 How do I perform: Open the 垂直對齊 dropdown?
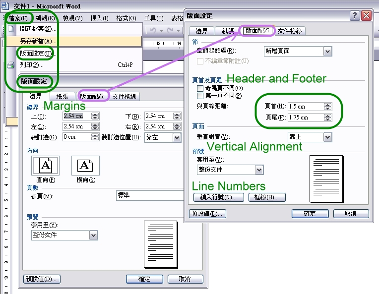click(327, 137)
